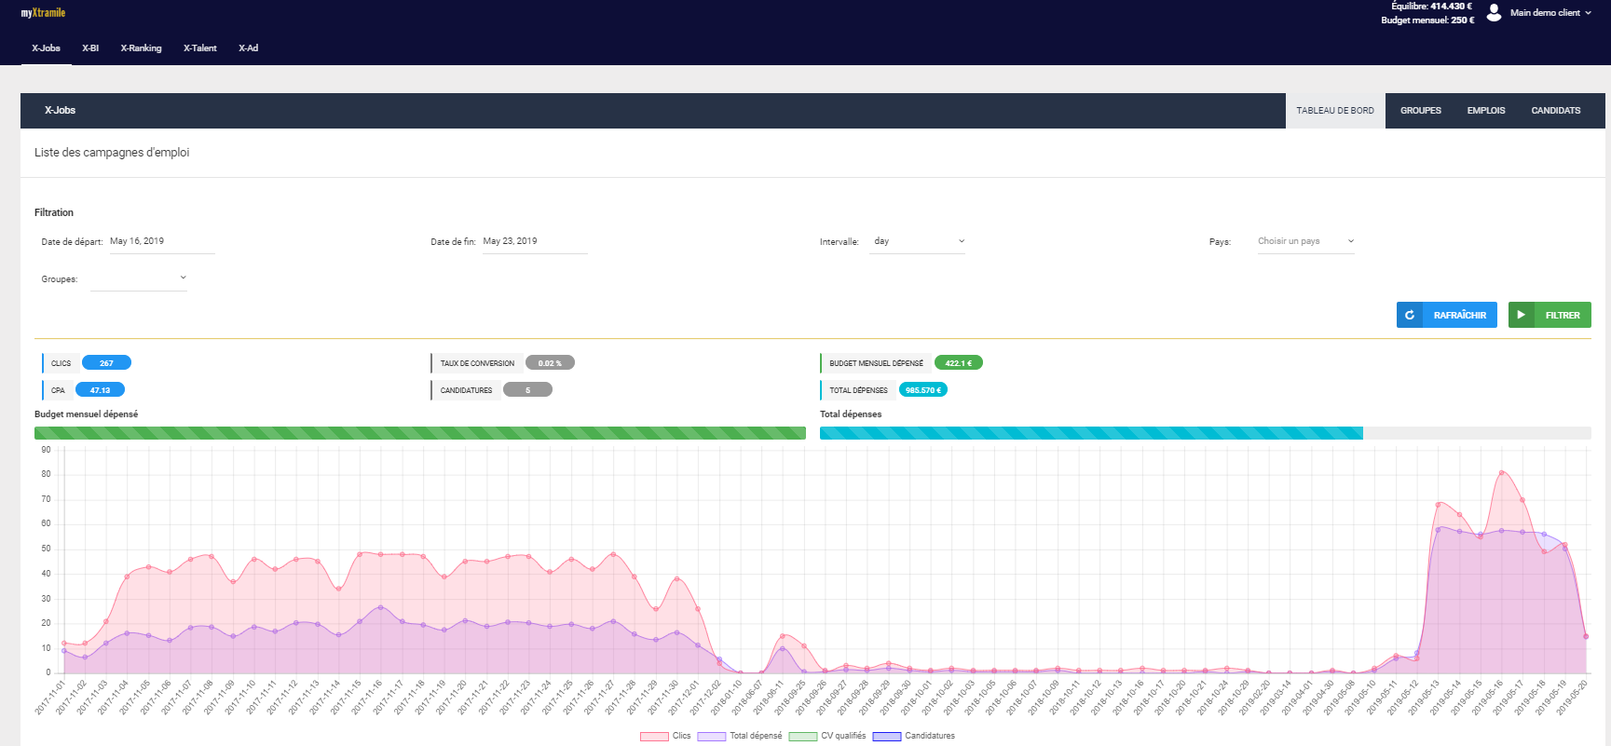Switch to the Groupes tab
This screenshot has width=1611, height=746.
(1420, 111)
